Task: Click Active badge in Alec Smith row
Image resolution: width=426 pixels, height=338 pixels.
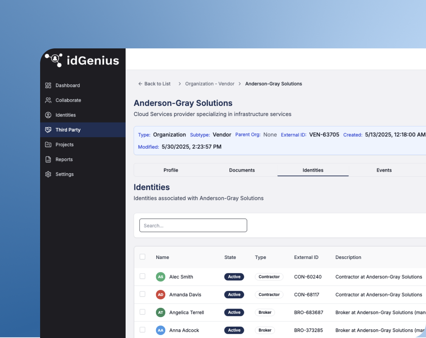Action: point(234,277)
